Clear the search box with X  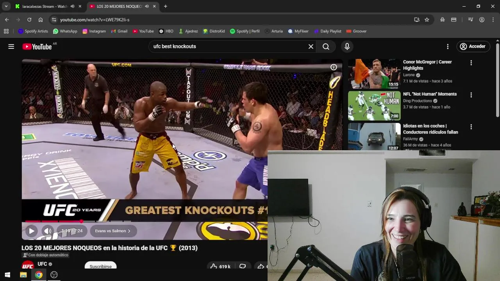311,46
